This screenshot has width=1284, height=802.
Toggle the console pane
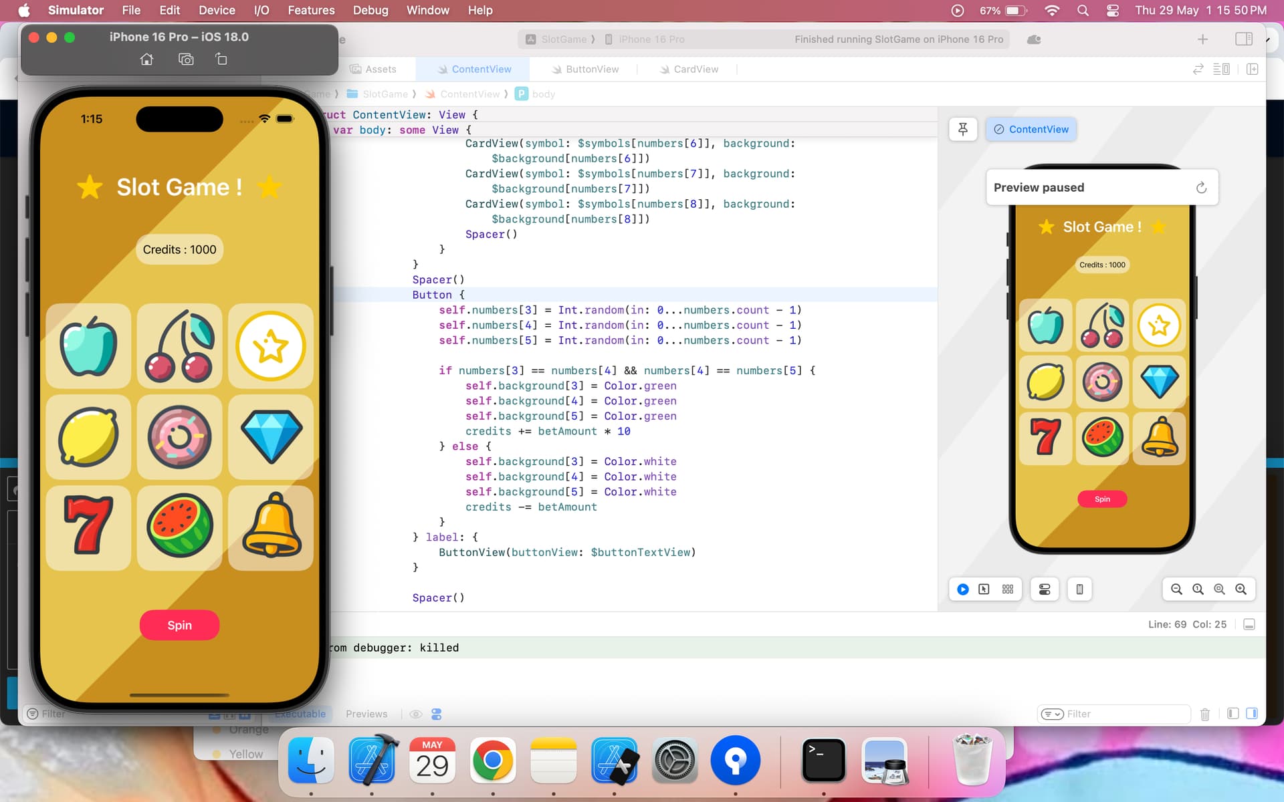1252,714
